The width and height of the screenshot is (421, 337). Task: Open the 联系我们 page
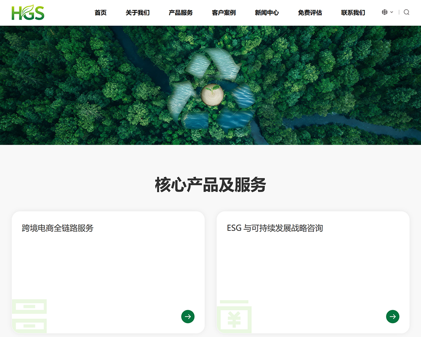353,13
